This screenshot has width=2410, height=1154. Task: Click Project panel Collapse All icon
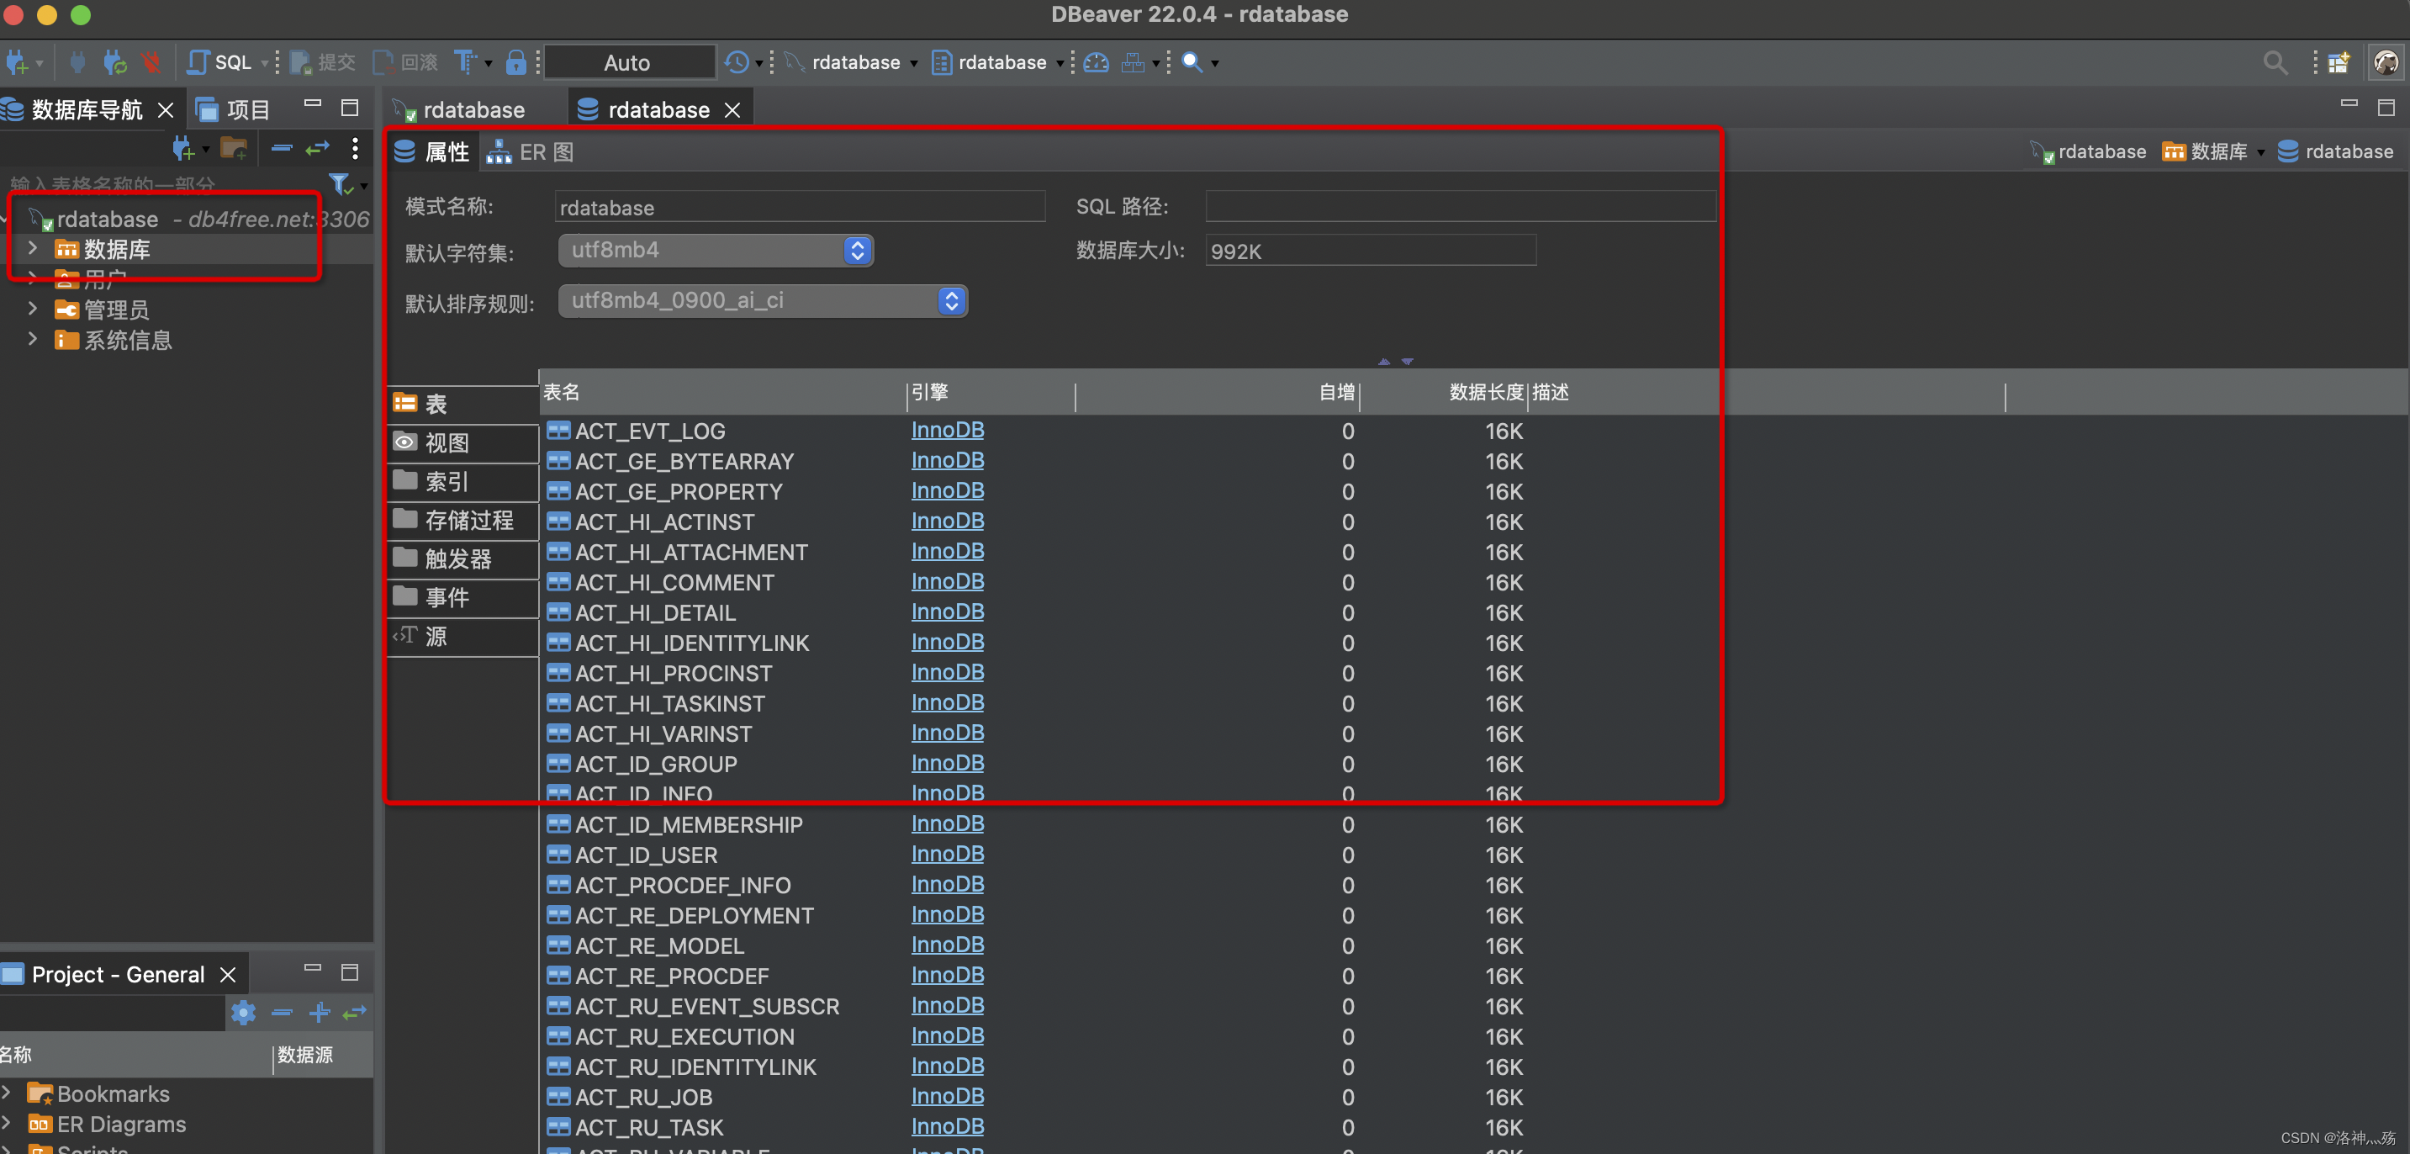click(x=282, y=1012)
